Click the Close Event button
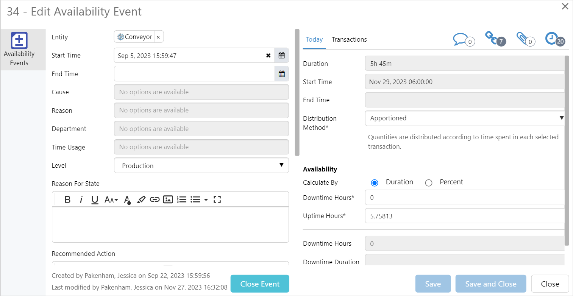Screen dimensions: 573x296 click(x=260, y=284)
